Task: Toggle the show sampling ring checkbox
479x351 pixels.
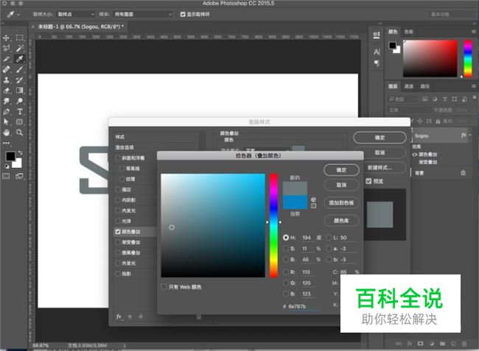Action: (x=183, y=14)
